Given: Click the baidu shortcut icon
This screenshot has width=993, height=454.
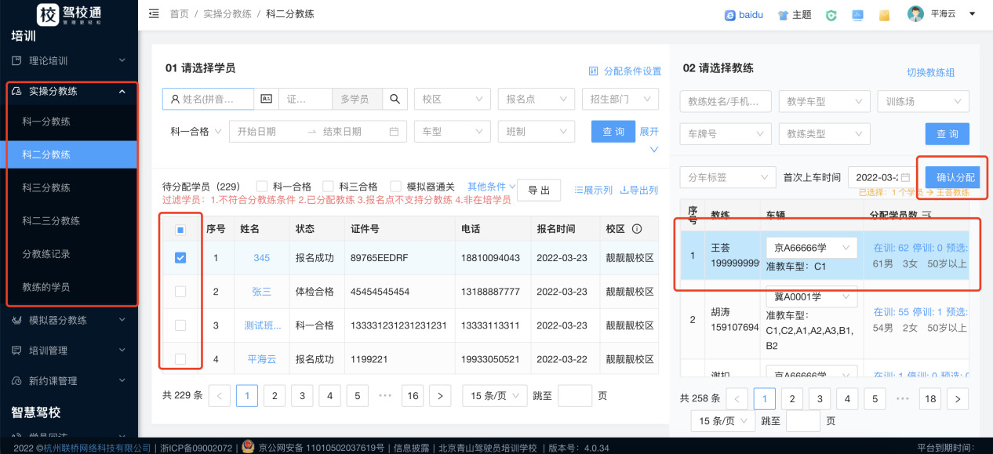Looking at the screenshot, I should [730, 15].
